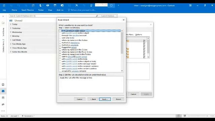Click Next in the Rules Wizard

coord(105,99)
